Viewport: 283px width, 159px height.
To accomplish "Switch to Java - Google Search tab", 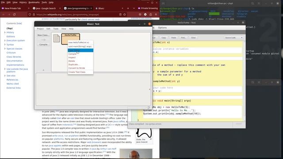I will pyautogui.click(x=46, y=8).
